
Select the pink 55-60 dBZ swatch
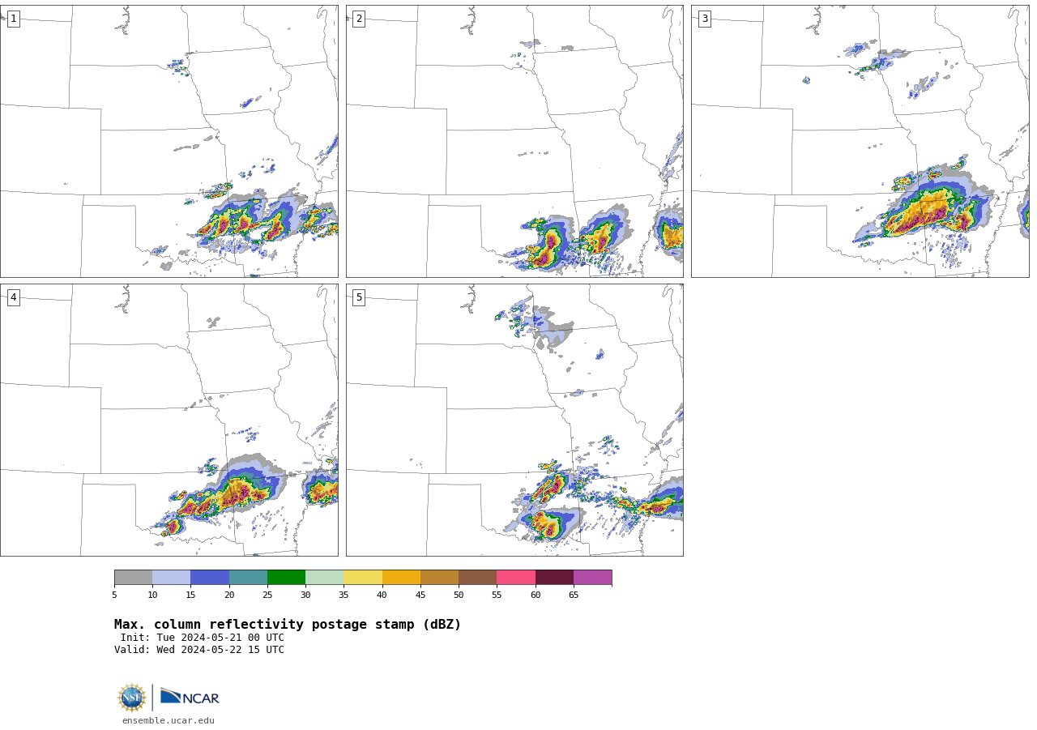tap(516, 577)
